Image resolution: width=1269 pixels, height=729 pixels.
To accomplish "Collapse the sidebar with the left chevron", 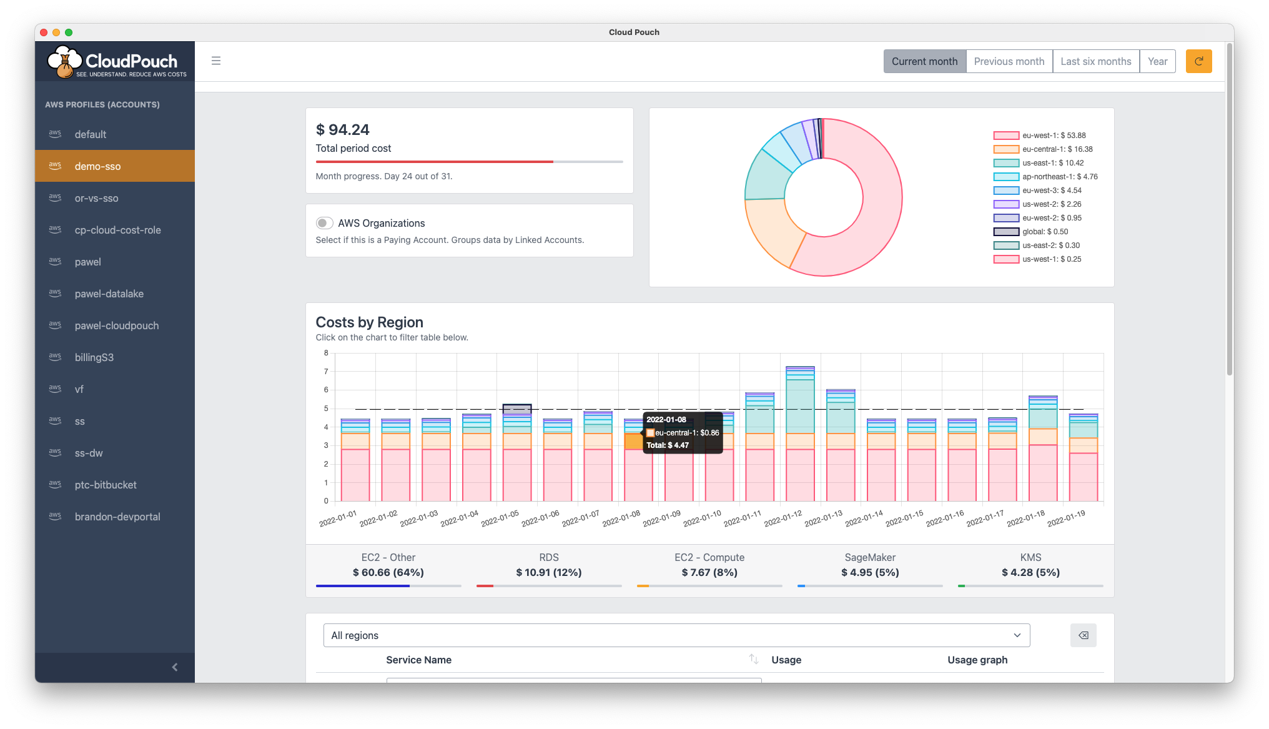I will [x=175, y=667].
